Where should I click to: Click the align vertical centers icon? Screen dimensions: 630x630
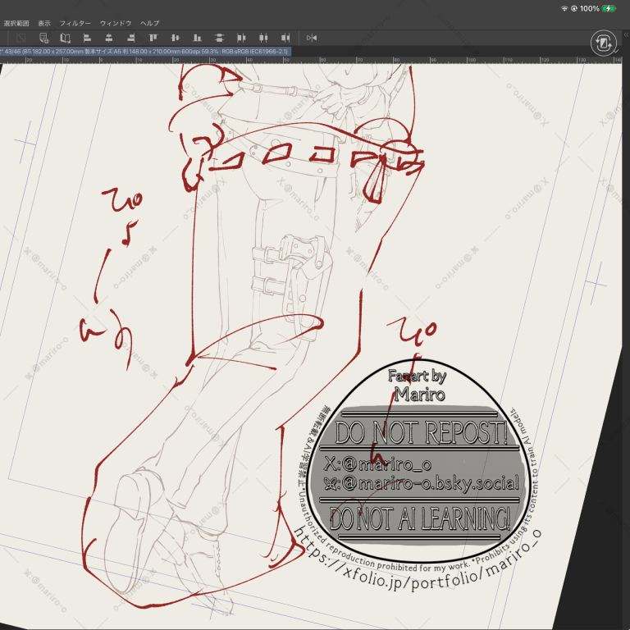pos(175,38)
